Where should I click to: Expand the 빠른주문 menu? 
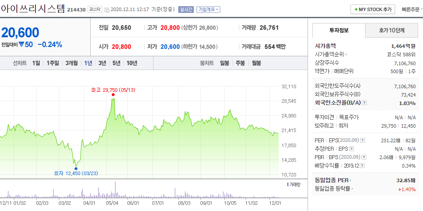coord(412,9)
